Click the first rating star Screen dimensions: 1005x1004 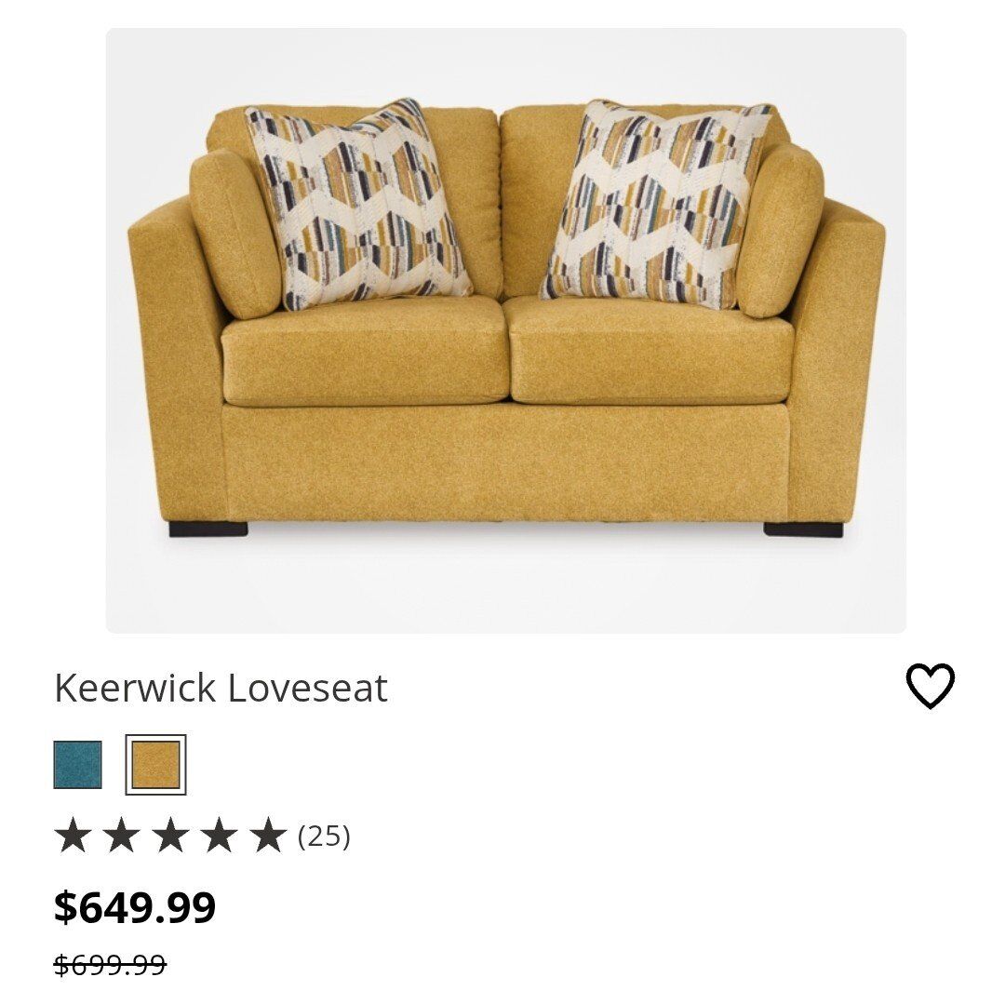point(73,835)
